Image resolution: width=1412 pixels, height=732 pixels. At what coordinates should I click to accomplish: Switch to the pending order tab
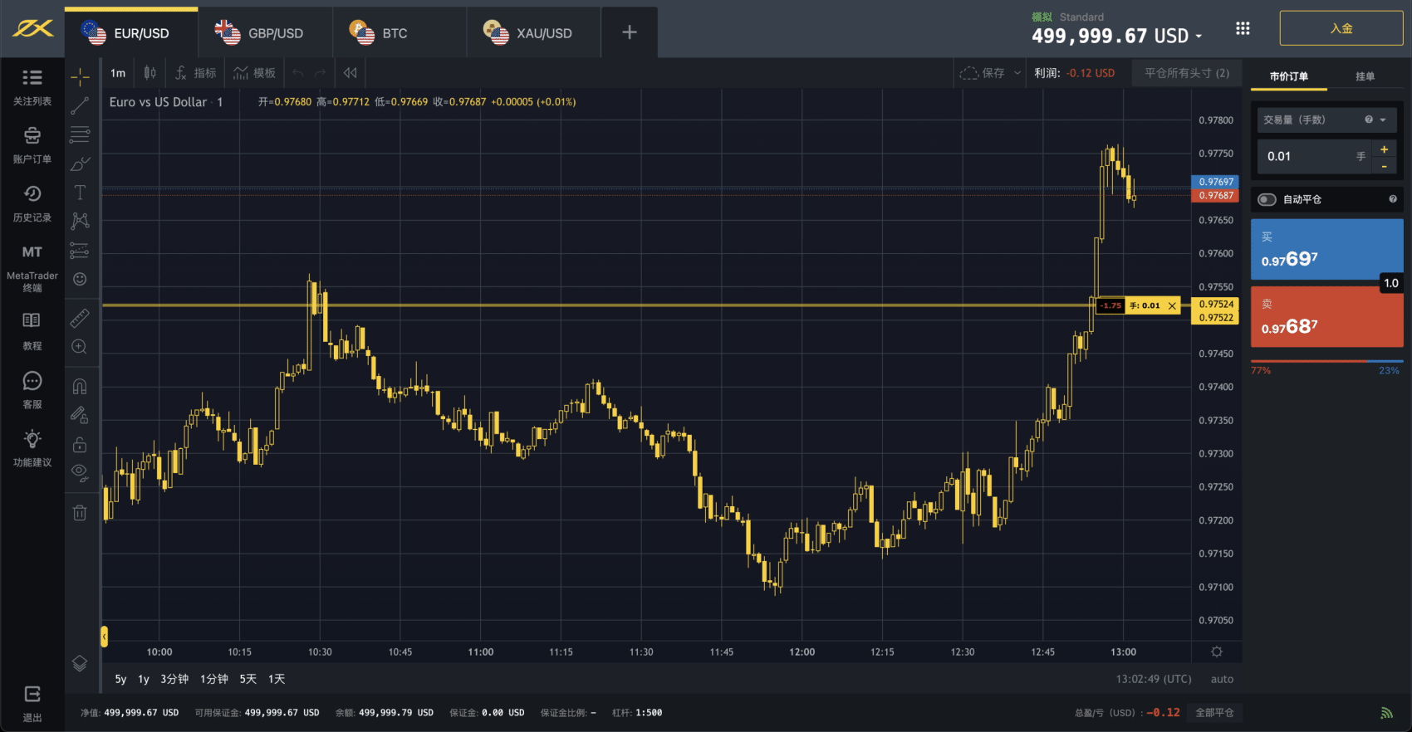[1365, 76]
